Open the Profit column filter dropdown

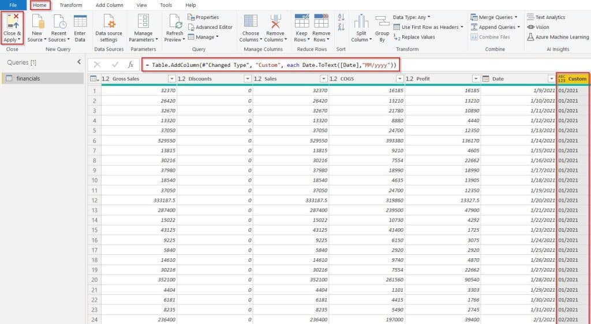476,78
